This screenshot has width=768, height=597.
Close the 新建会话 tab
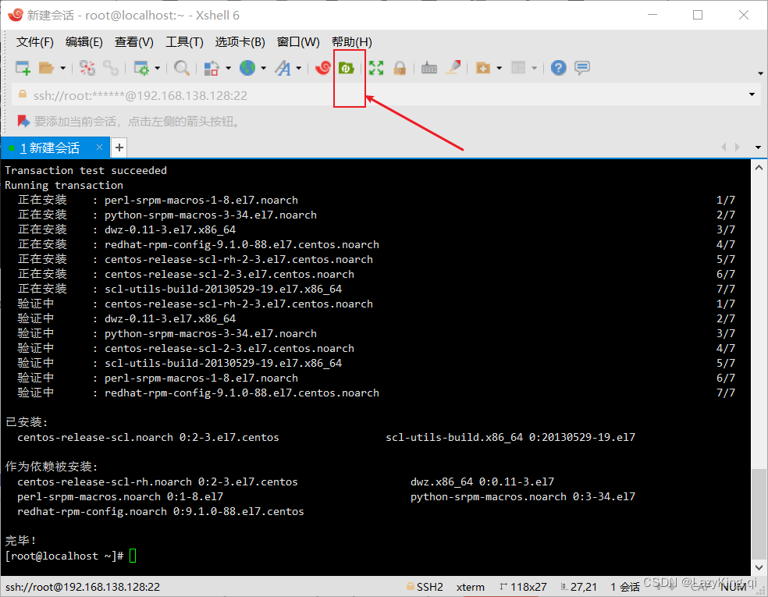coord(99,147)
